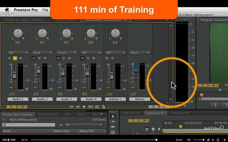Screen dimensions: 228x142
Task: Click the video player's previous track icon
Action: [x=5, y=140]
